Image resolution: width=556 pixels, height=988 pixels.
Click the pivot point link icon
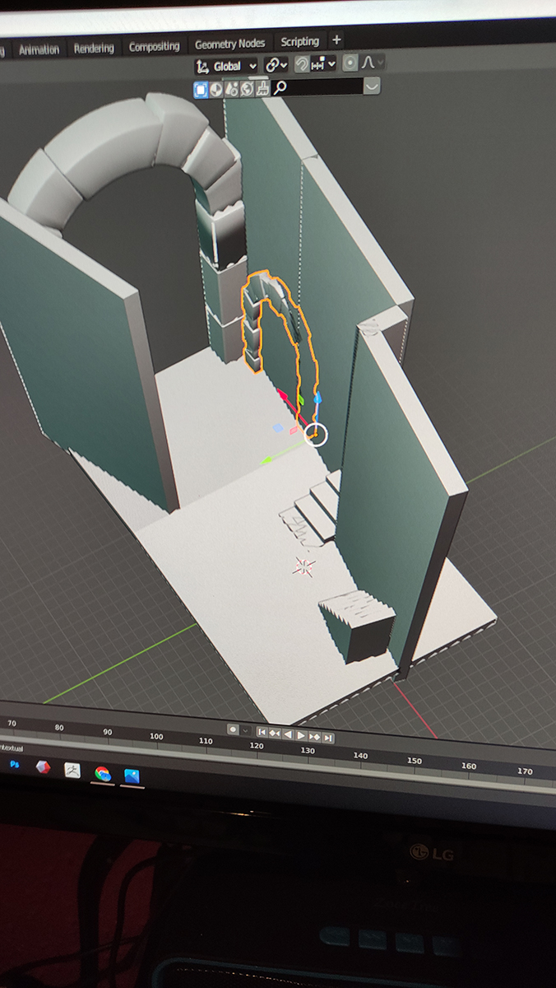point(272,65)
